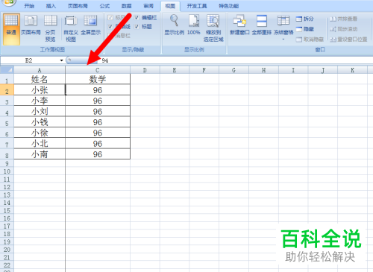Switch to Page Layout (页面布局) view
This screenshot has height=272, width=373.
31,25
